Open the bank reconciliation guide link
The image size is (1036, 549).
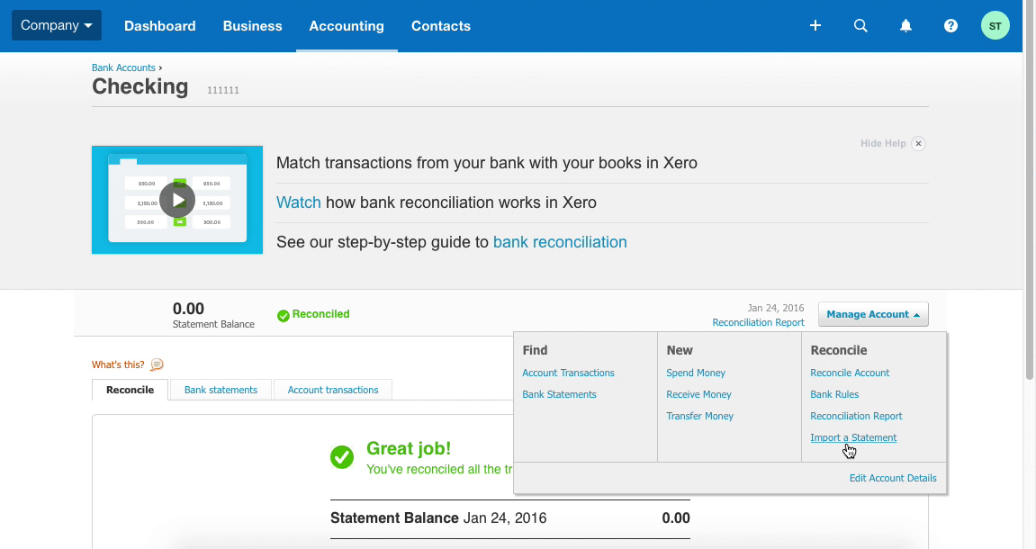pos(560,242)
